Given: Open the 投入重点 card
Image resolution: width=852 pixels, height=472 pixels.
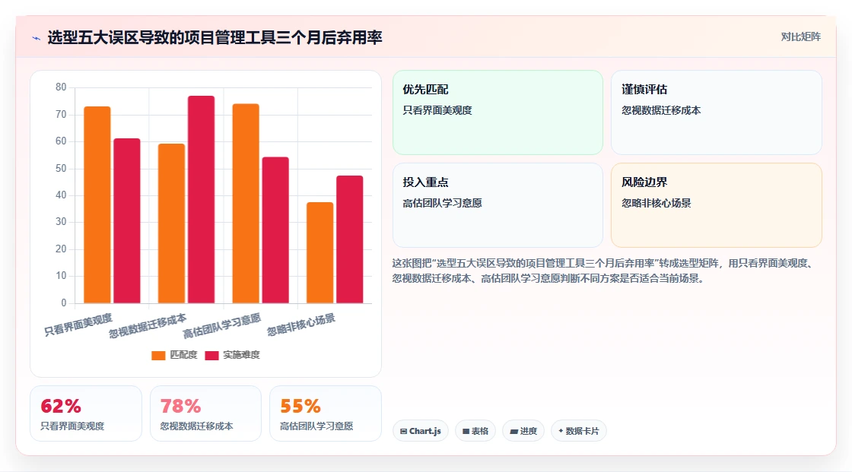Looking at the screenshot, I should (498, 205).
